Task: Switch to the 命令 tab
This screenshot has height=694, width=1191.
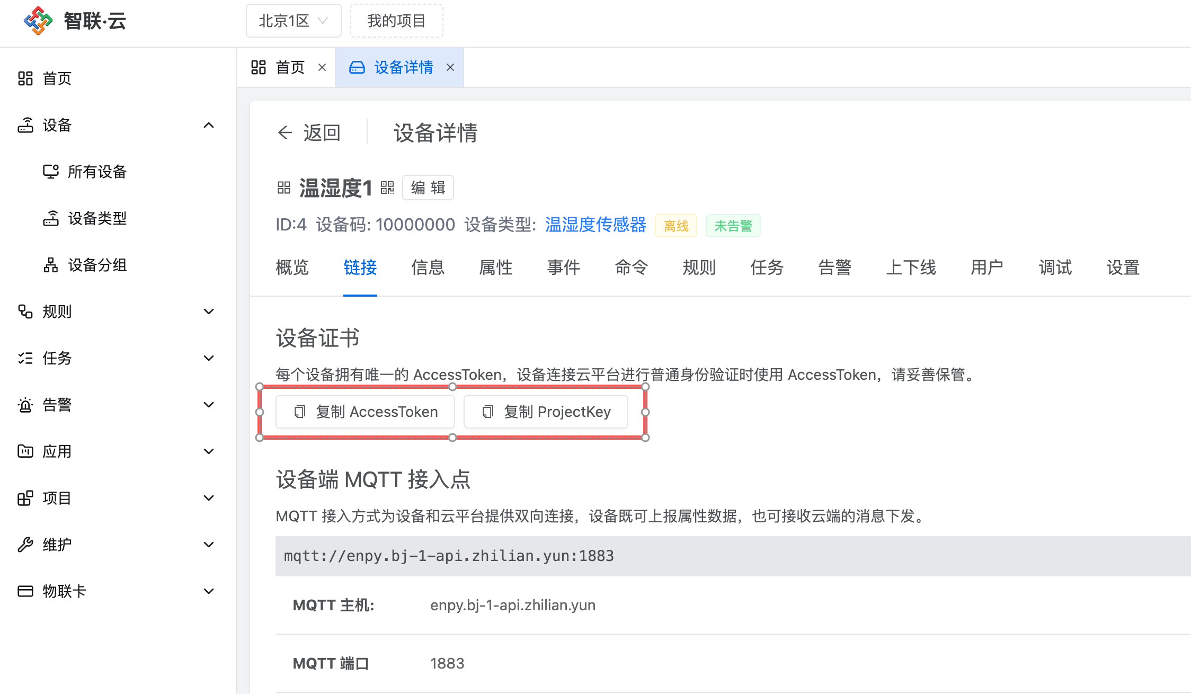Action: click(x=632, y=268)
